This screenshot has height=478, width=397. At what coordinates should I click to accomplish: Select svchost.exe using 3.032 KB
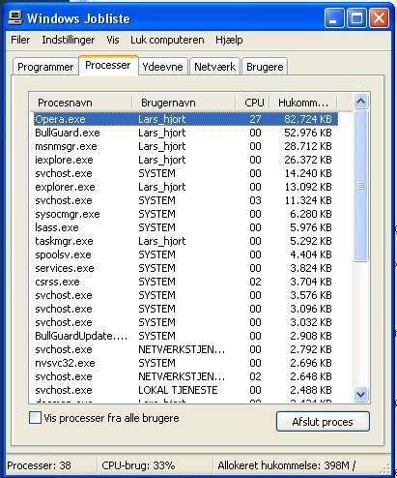click(x=185, y=322)
